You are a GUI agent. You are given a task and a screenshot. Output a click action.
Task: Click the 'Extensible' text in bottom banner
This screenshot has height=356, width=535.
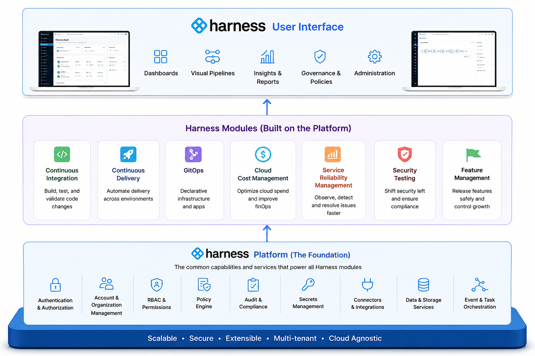click(243, 338)
